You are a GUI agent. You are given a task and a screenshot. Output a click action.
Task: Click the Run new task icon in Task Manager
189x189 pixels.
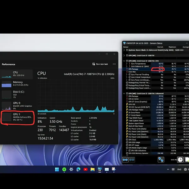click(x=94, y=64)
